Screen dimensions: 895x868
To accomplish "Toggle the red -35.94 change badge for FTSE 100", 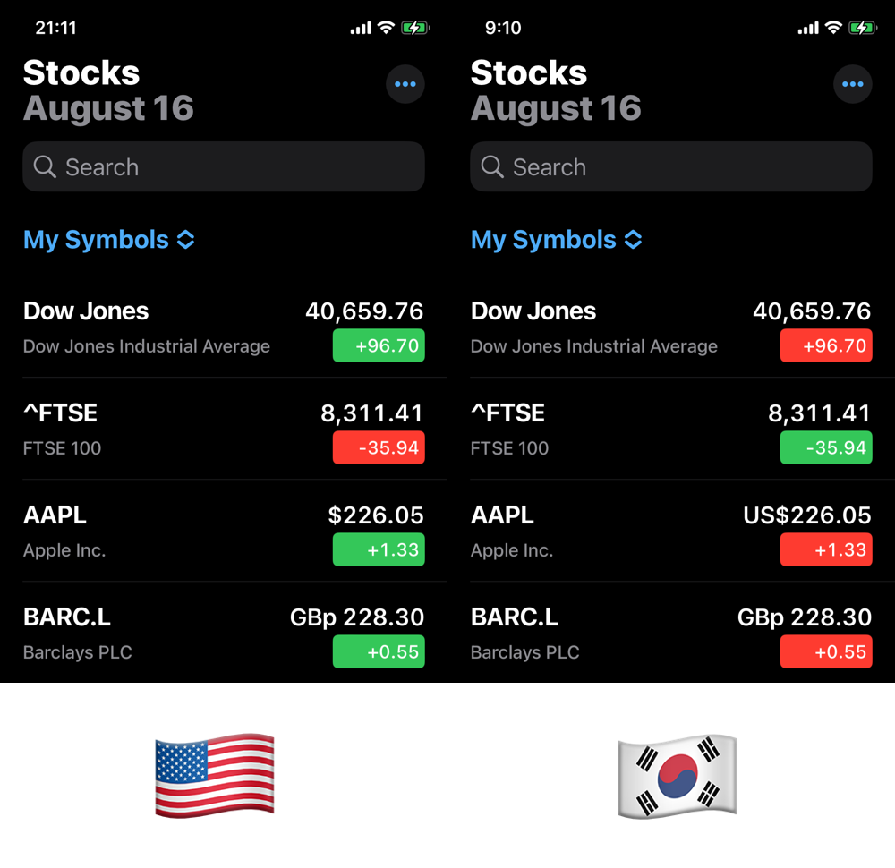I will pos(379,447).
